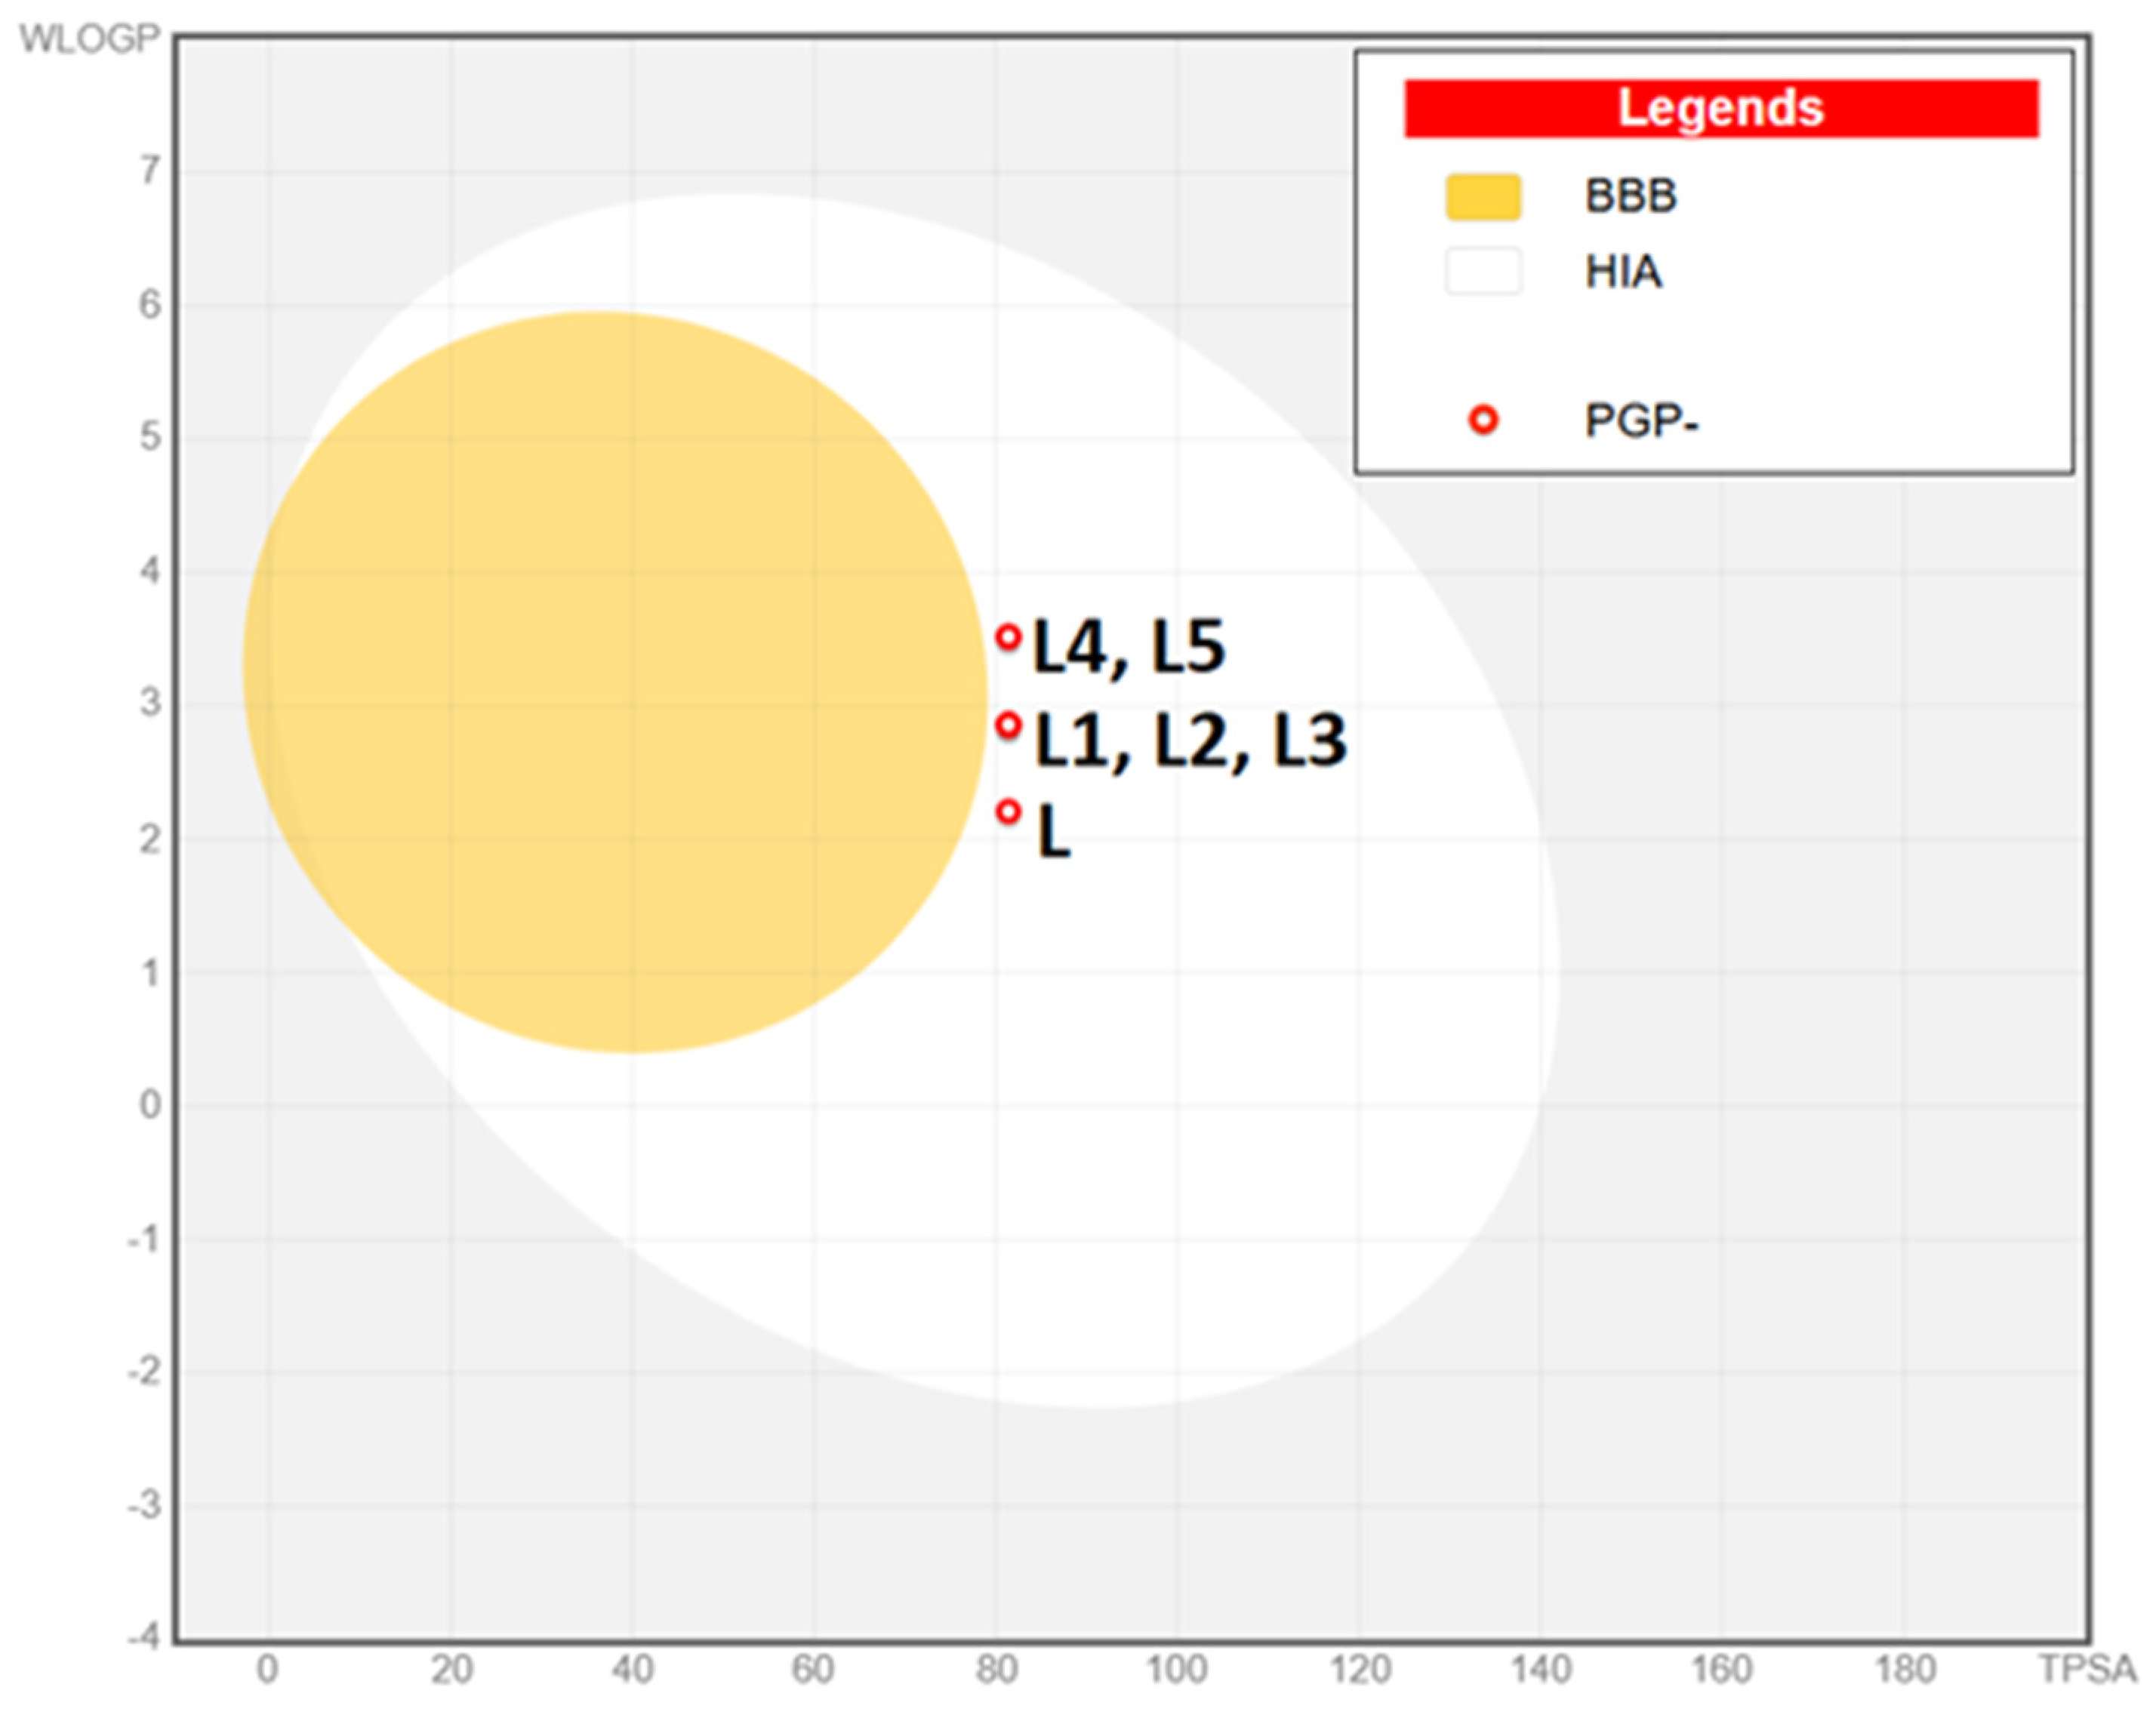Click the red circle marker beside L4, L5
The height and width of the screenshot is (1709, 2156).
pyautogui.click(x=1008, y=637)
